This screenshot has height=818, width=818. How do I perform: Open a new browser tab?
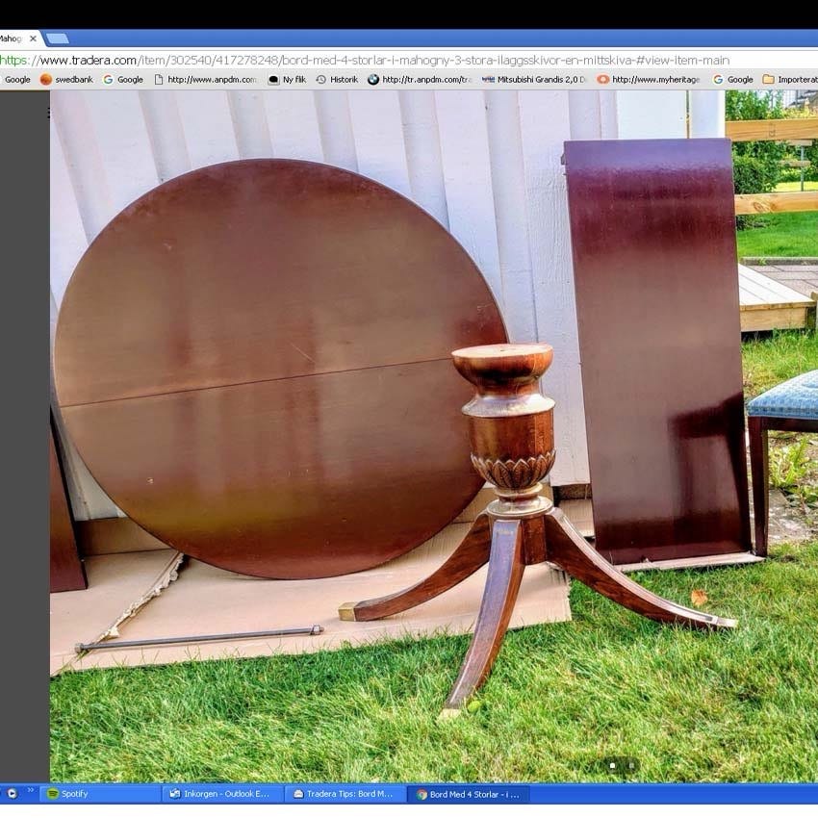(x=57, y=38)
